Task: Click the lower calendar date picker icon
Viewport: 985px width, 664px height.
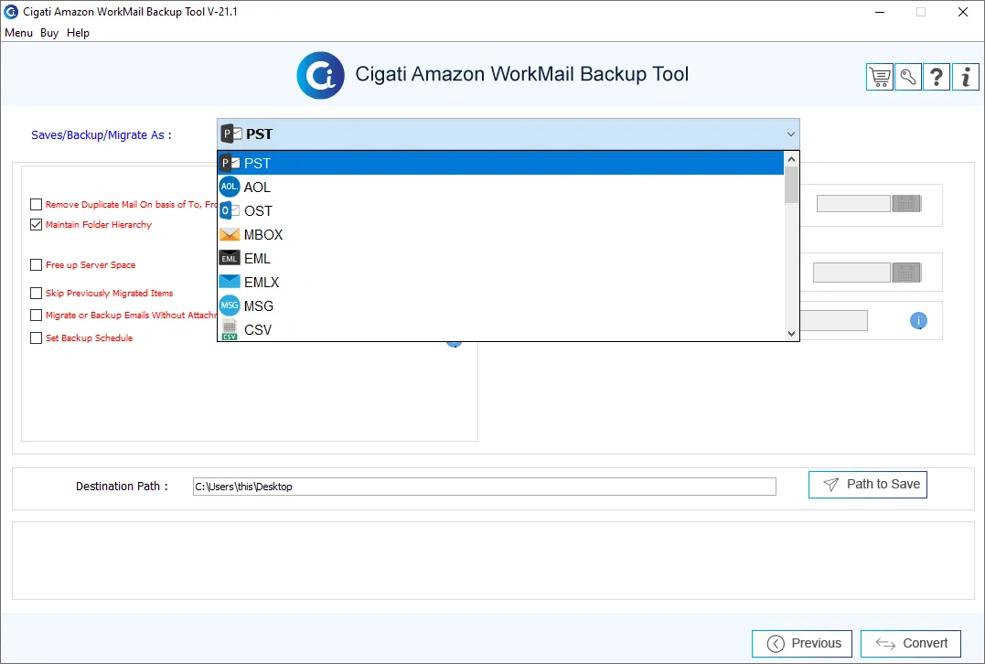Action: [x=906, y=273]
